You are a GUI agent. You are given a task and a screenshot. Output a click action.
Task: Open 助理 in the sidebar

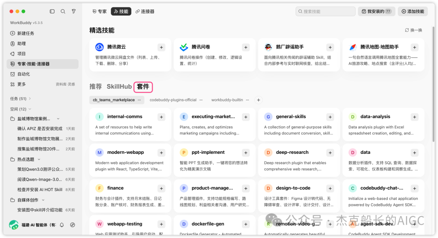[43, 44]
